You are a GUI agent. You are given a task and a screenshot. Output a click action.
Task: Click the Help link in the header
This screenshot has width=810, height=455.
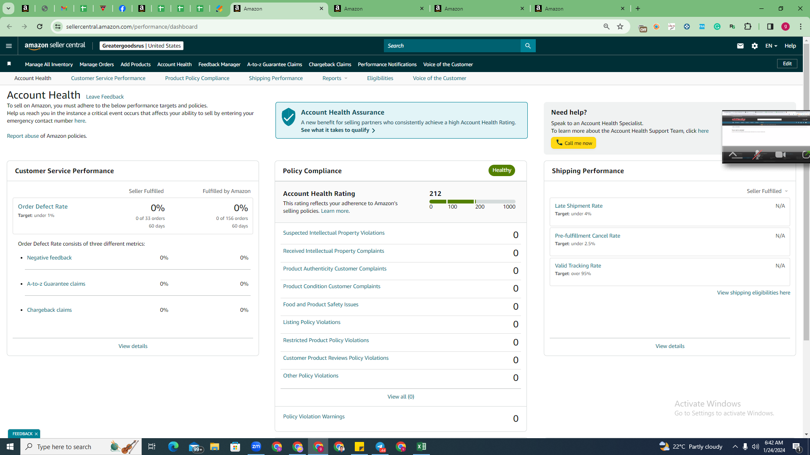(x=790, y=46)
